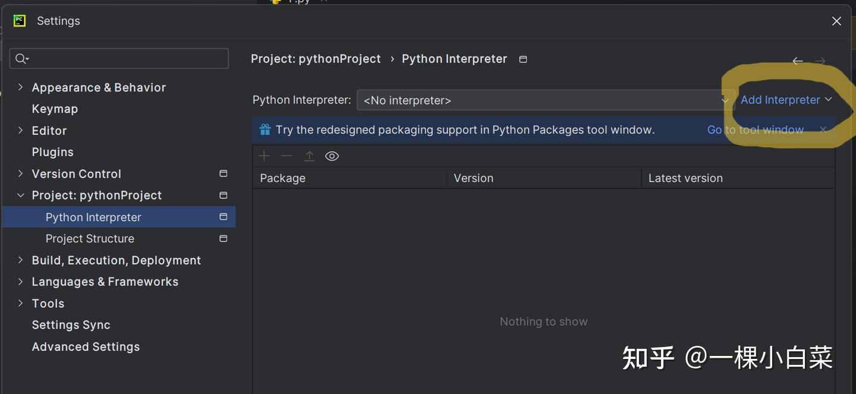Toggle the eye icon above the package list
Screen dimensions: 856x394
[x=332, y=156]
